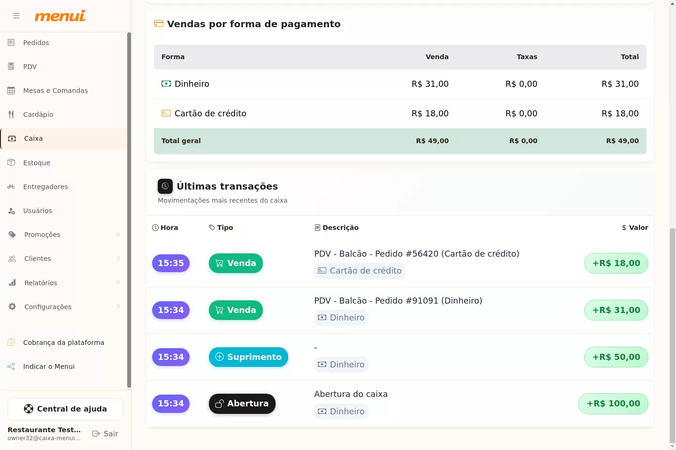Expand the Promoções submenu chevron
Screen dimensions: 676x450
point(118,235)
